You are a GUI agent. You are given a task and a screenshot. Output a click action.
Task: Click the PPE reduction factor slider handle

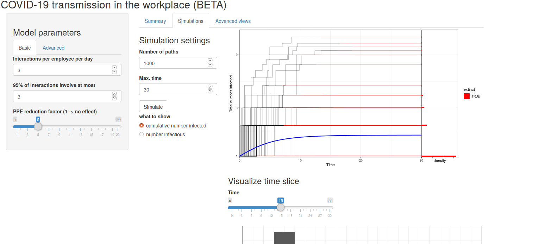38,127
